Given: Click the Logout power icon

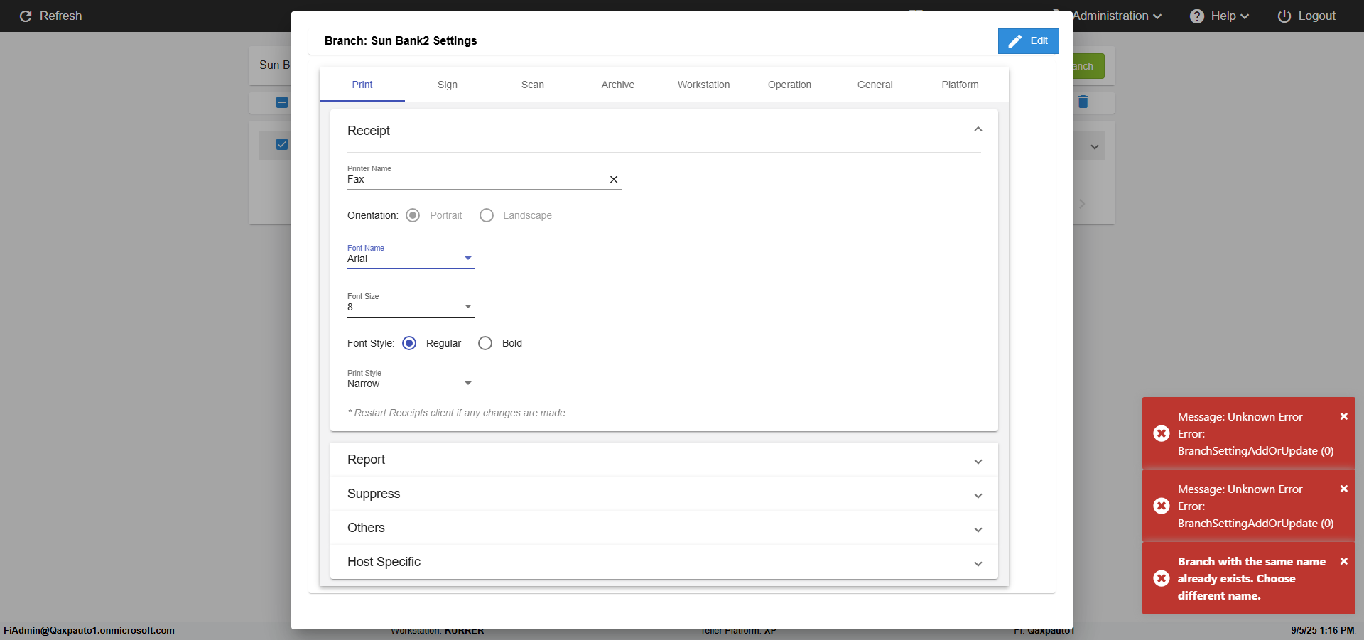Looking at the screenshot, I should click(x=1284, y=16).
